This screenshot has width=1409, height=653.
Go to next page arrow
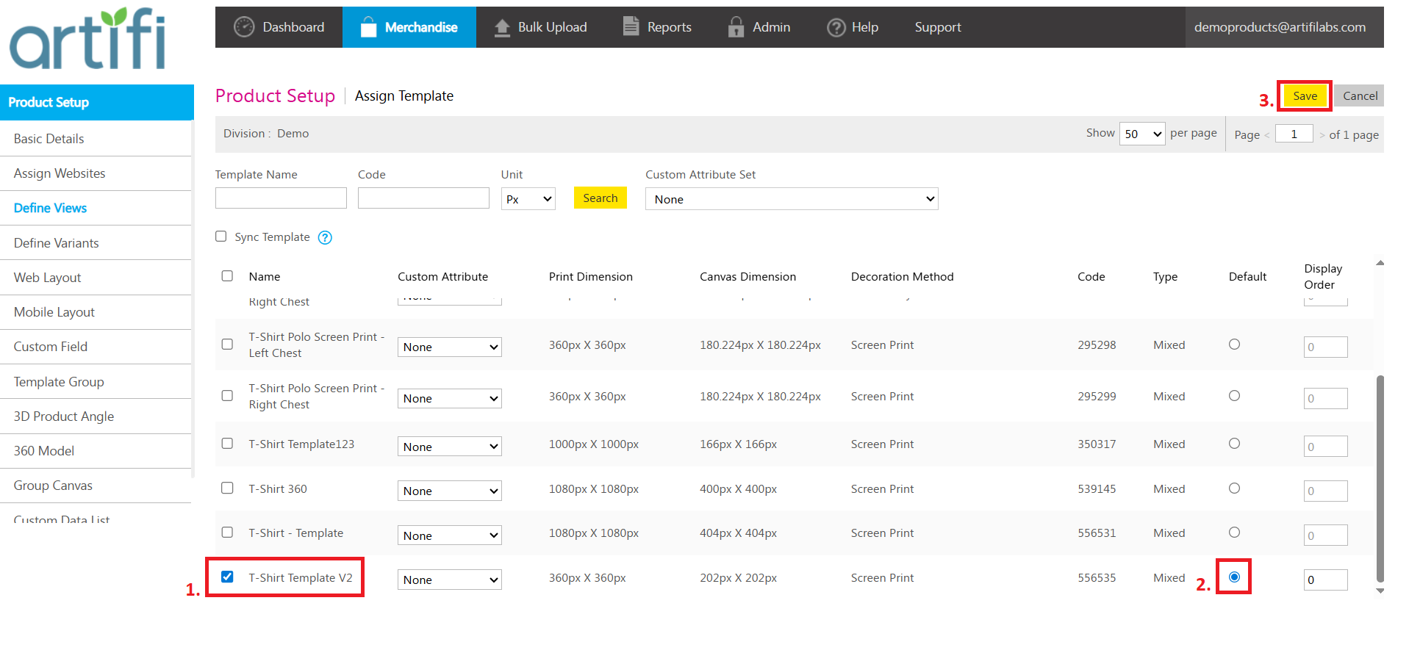tap(1322, 135)
